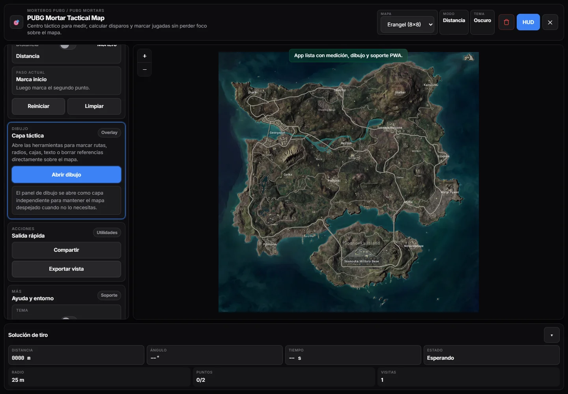
Task: Click the '0000 m' distance readout
Action: pos(21,358)
